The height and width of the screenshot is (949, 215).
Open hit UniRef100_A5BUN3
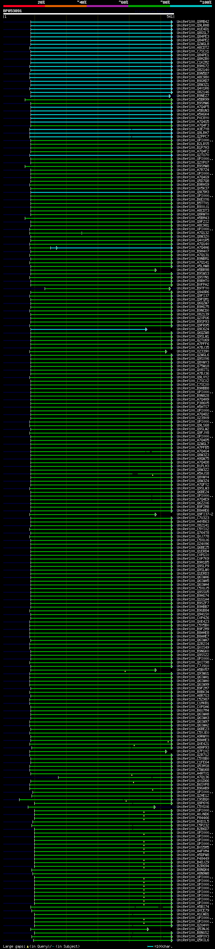pyautogui.click(x=192, y=110)
